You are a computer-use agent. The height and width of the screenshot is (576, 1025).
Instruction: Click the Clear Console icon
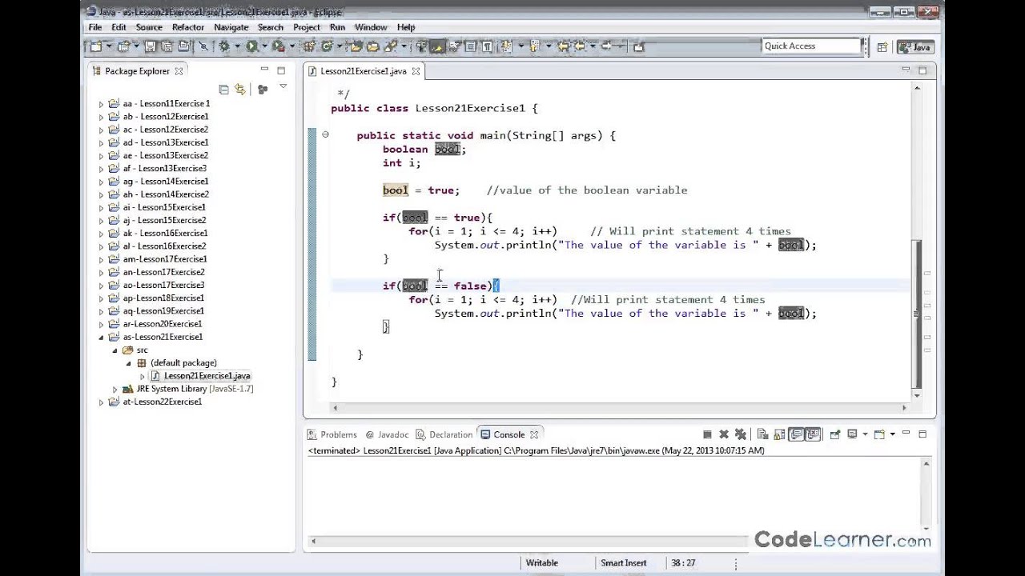point(762,434)
